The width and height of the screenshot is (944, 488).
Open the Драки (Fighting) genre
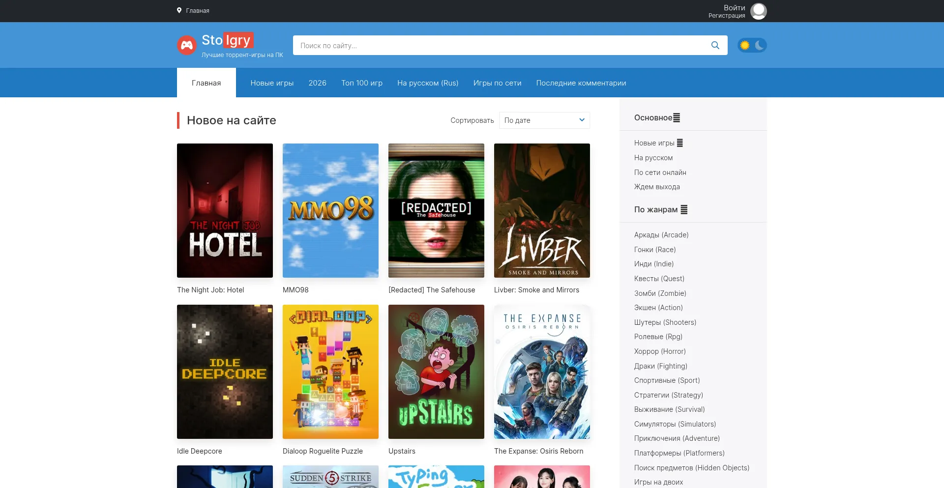pyautogui.click(x=661, y=366)
